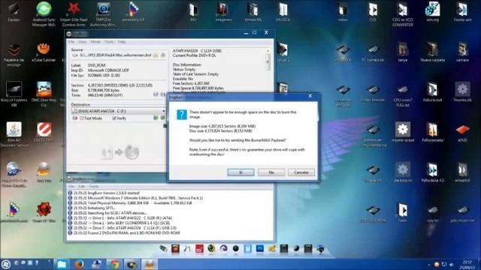
Task: Open the File menu in ImgBurn
Action: pos(71,42)
